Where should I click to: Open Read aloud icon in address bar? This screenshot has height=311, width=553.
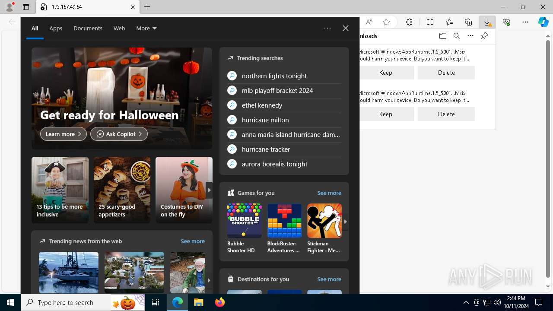point(369,22)
